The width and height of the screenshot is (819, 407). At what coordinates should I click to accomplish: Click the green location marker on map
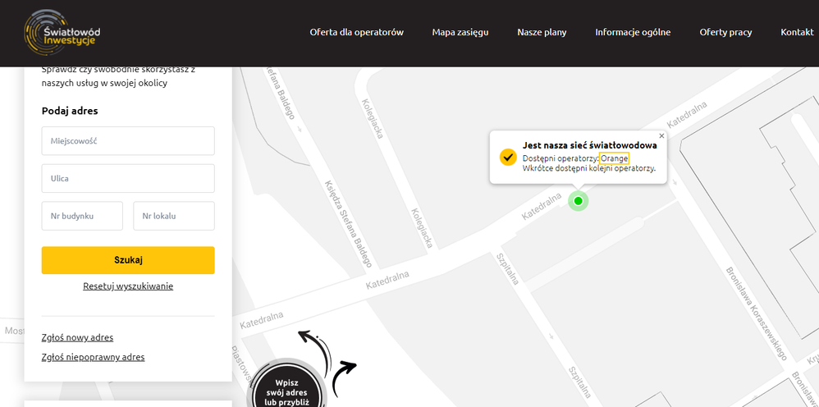click(579, 201)
